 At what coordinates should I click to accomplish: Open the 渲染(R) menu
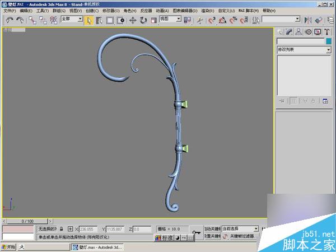click(208, 11)
